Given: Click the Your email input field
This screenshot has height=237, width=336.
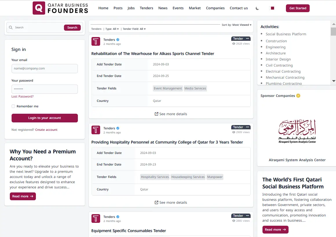Looking at the screenshot, I should 45,69.
